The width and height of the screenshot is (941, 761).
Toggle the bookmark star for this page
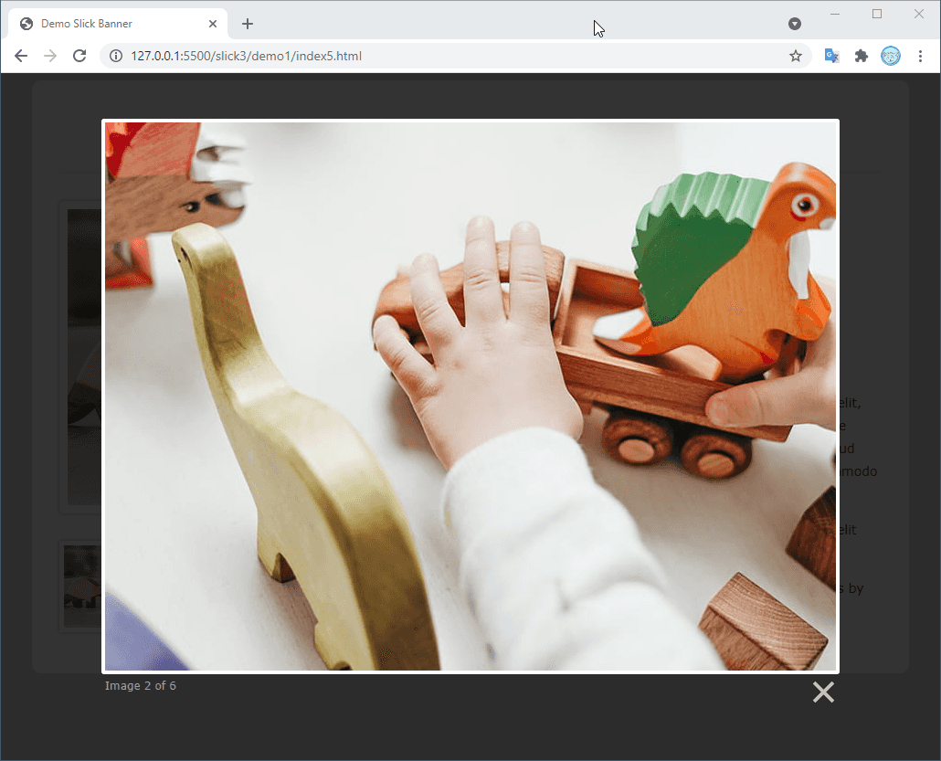click(795, 56)
